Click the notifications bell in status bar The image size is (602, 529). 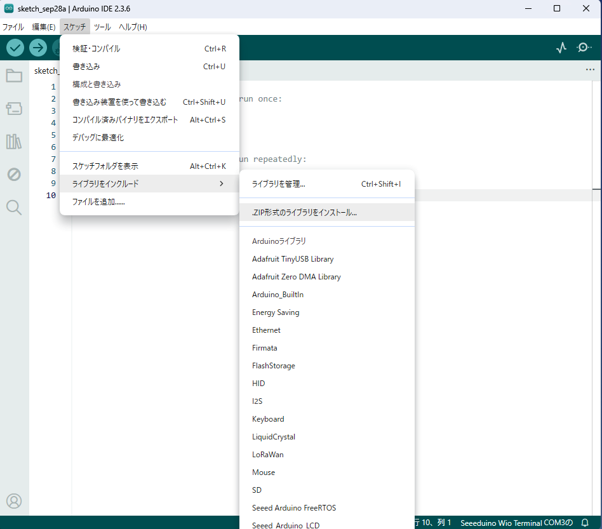tap(585, 523)
